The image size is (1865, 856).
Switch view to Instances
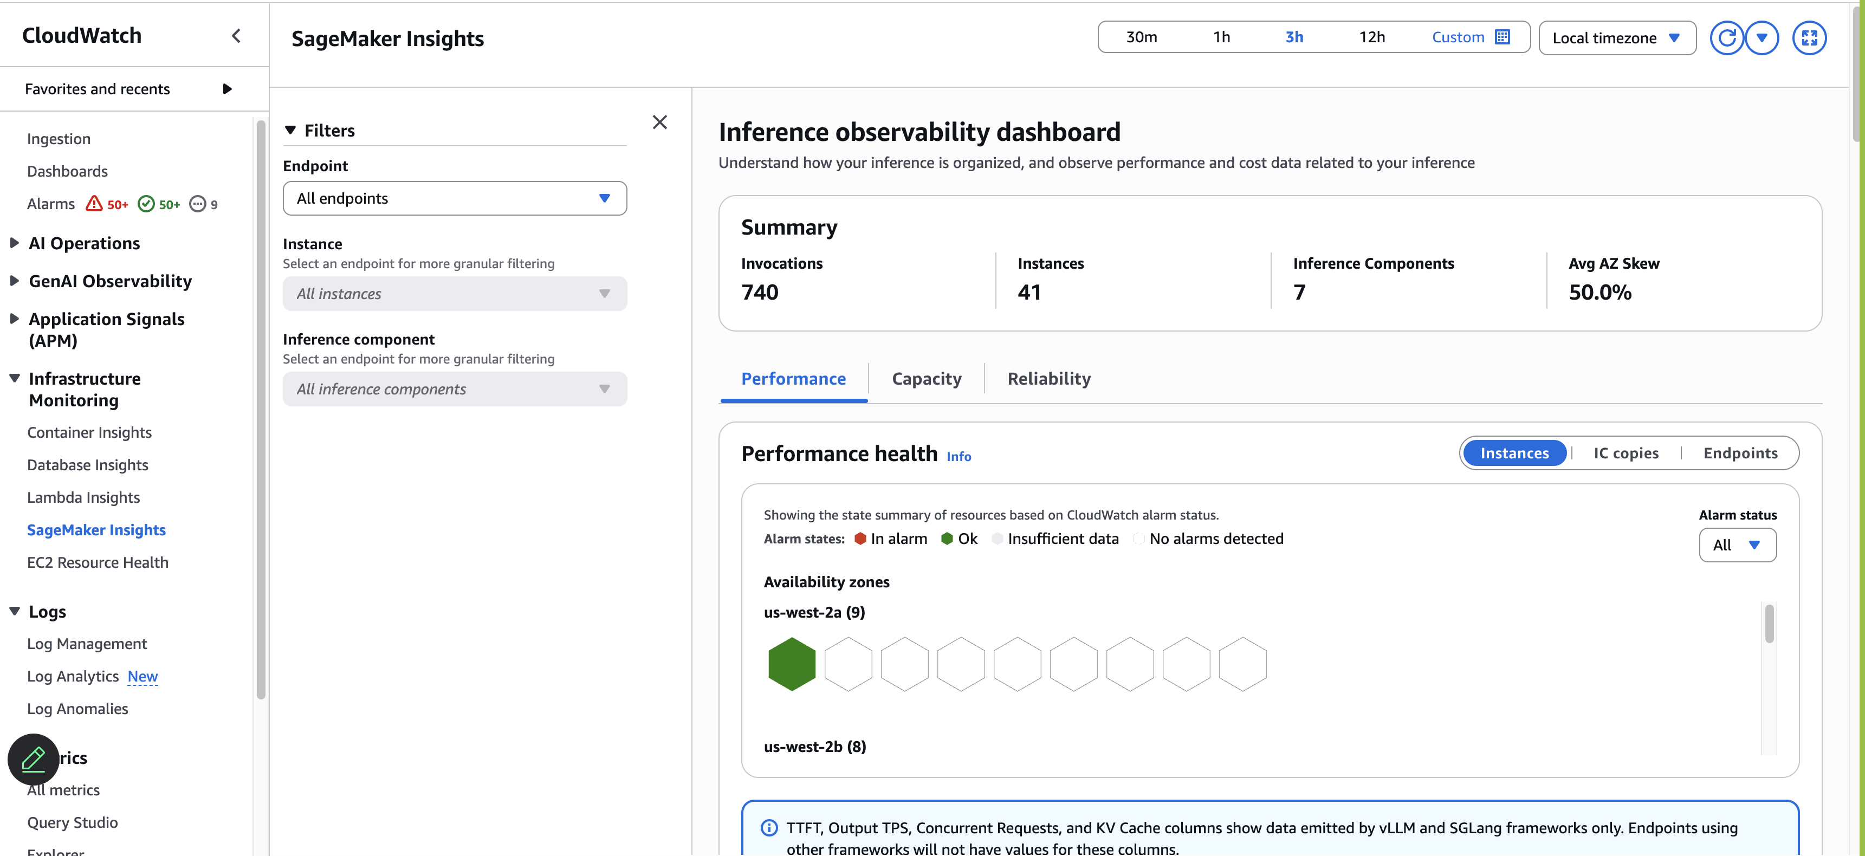click(1514, 453)
